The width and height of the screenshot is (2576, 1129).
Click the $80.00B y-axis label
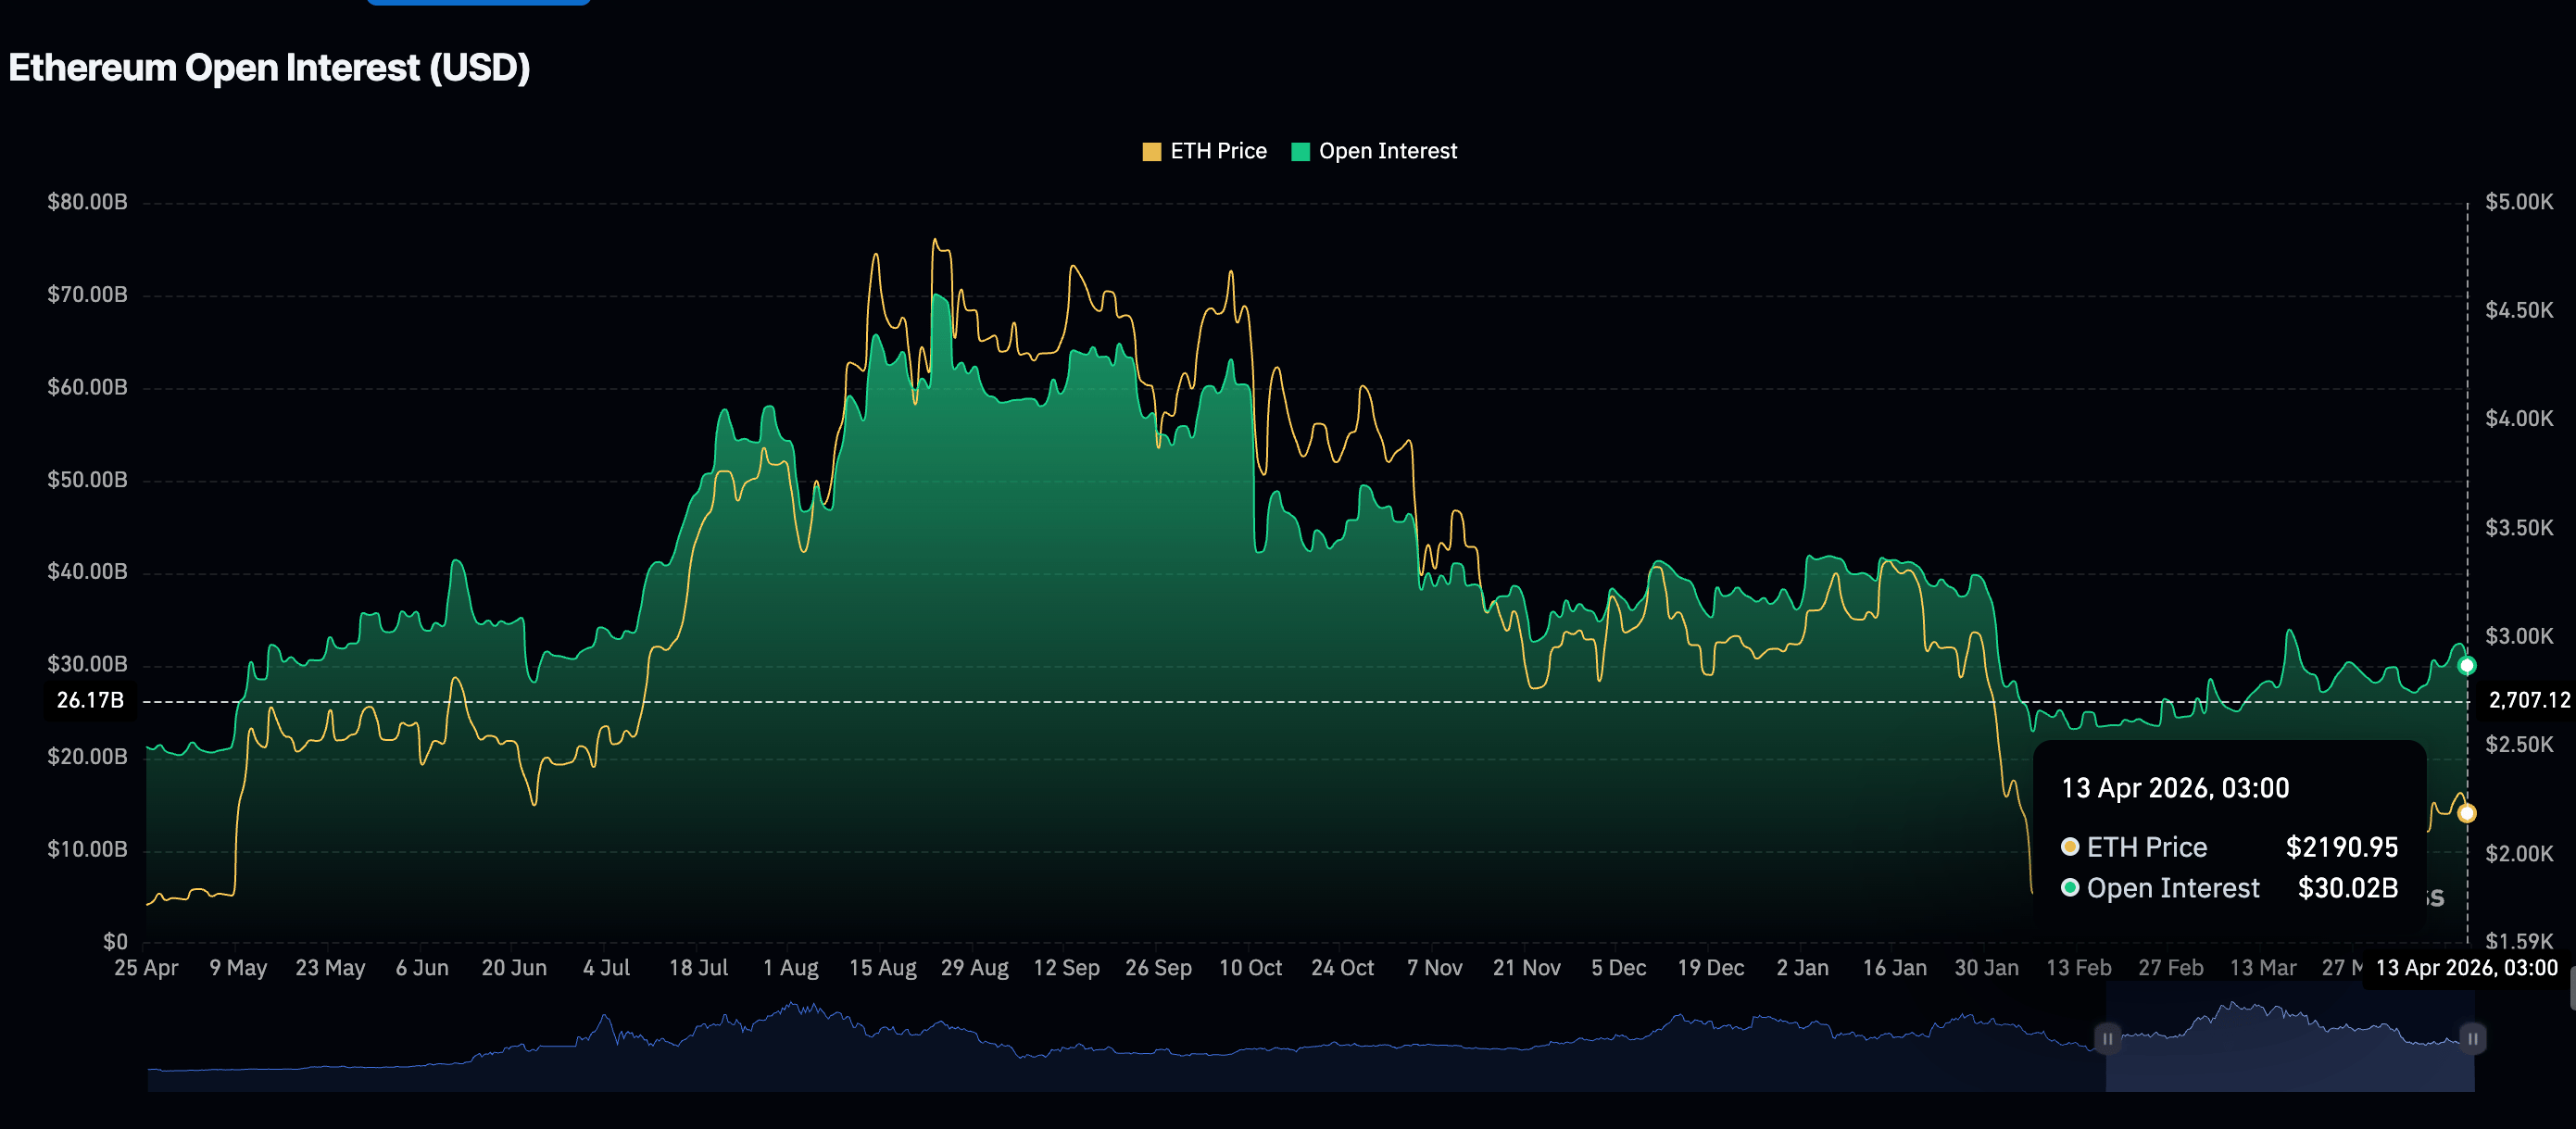pos(88,202)
